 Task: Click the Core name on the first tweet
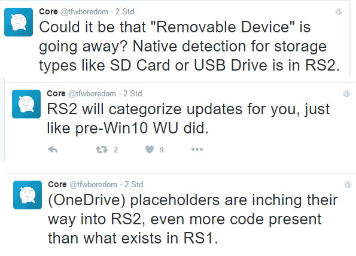click(48, 11)
